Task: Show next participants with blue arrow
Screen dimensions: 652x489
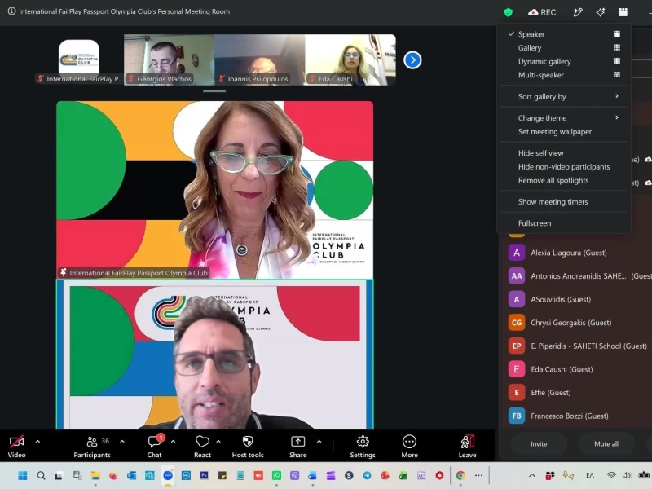Action: pyautogui.click(x=412, y=60)
